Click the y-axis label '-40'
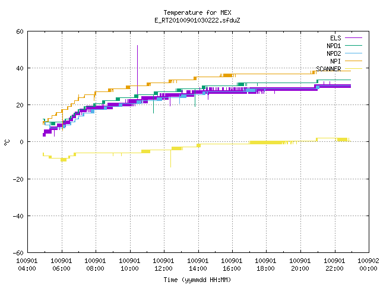 (18, 216)
